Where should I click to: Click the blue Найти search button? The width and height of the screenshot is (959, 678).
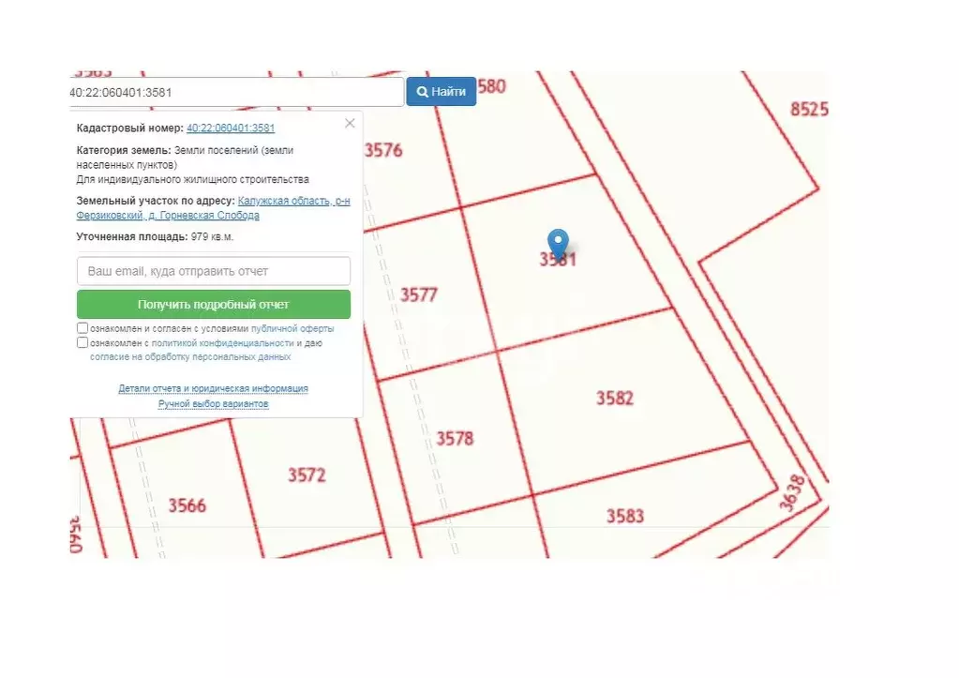(x=441, y=91)
